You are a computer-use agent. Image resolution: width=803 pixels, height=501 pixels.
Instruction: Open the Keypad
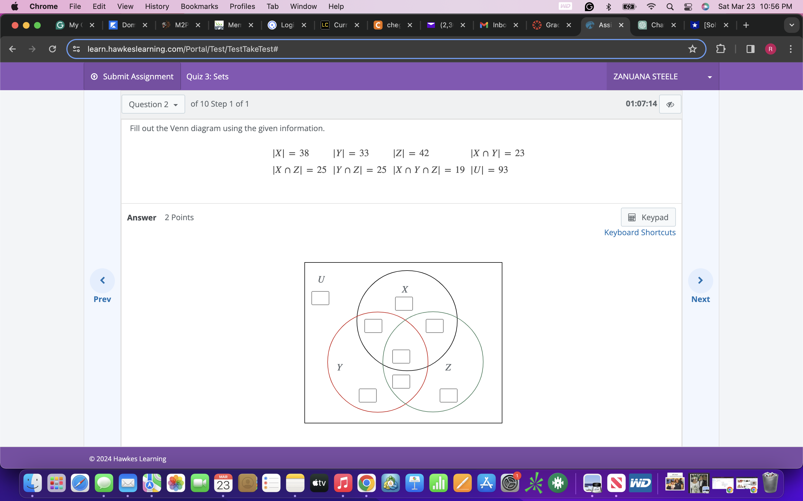pyautogui.click(x=648, y=217)
